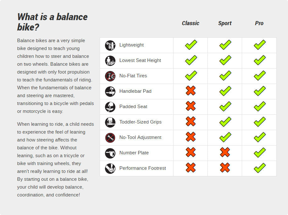288x215 pixels.
Task: Click the Lowest Seat Height icon
Action: click(110, 61)
